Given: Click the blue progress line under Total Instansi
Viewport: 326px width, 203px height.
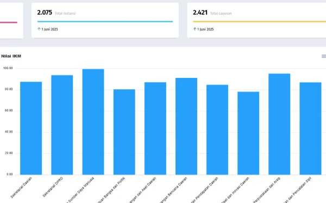Looking at the screenshot, I should coord(105,21).
